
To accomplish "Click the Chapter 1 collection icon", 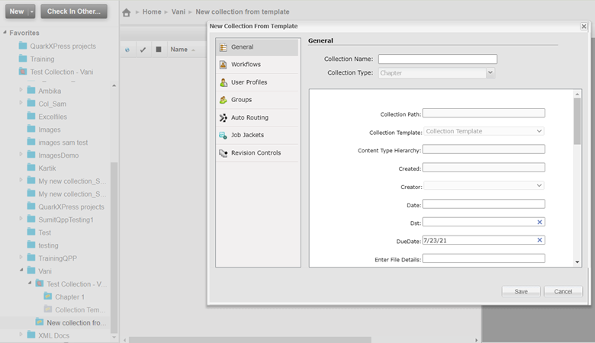I will [x=48, y=296].
